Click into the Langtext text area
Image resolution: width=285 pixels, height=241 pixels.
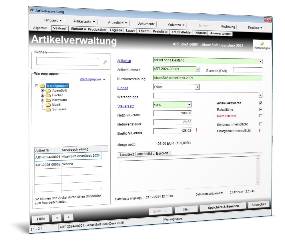coord(188,174)
